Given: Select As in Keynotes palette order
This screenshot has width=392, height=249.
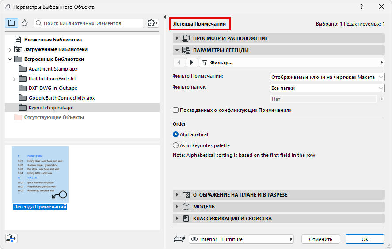Looking at the screenshot, I should [x=176, y=145].
